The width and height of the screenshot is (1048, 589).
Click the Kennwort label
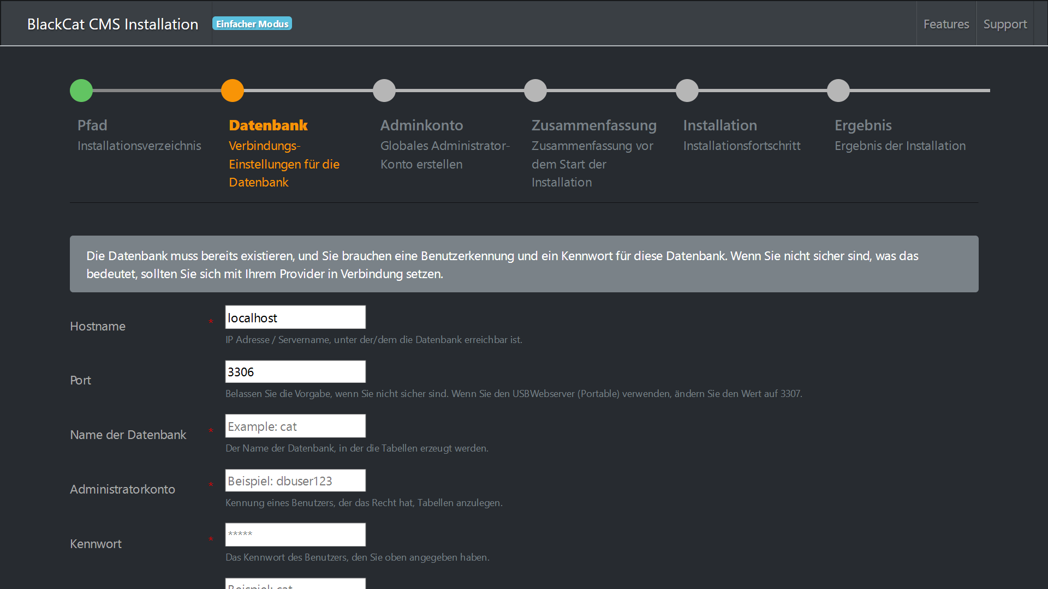(96, 544)
